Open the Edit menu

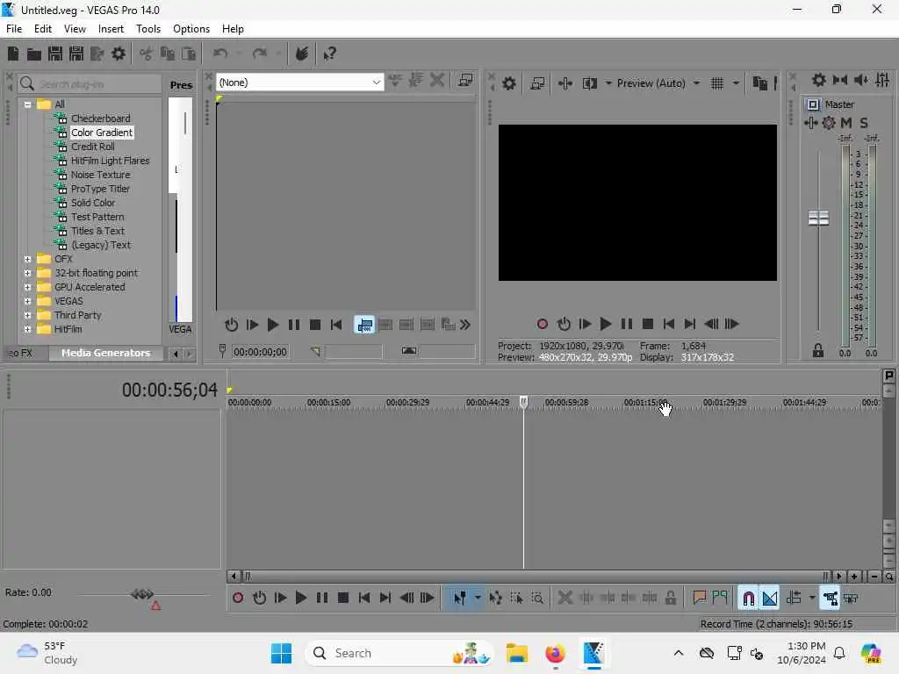click(43, 29)
